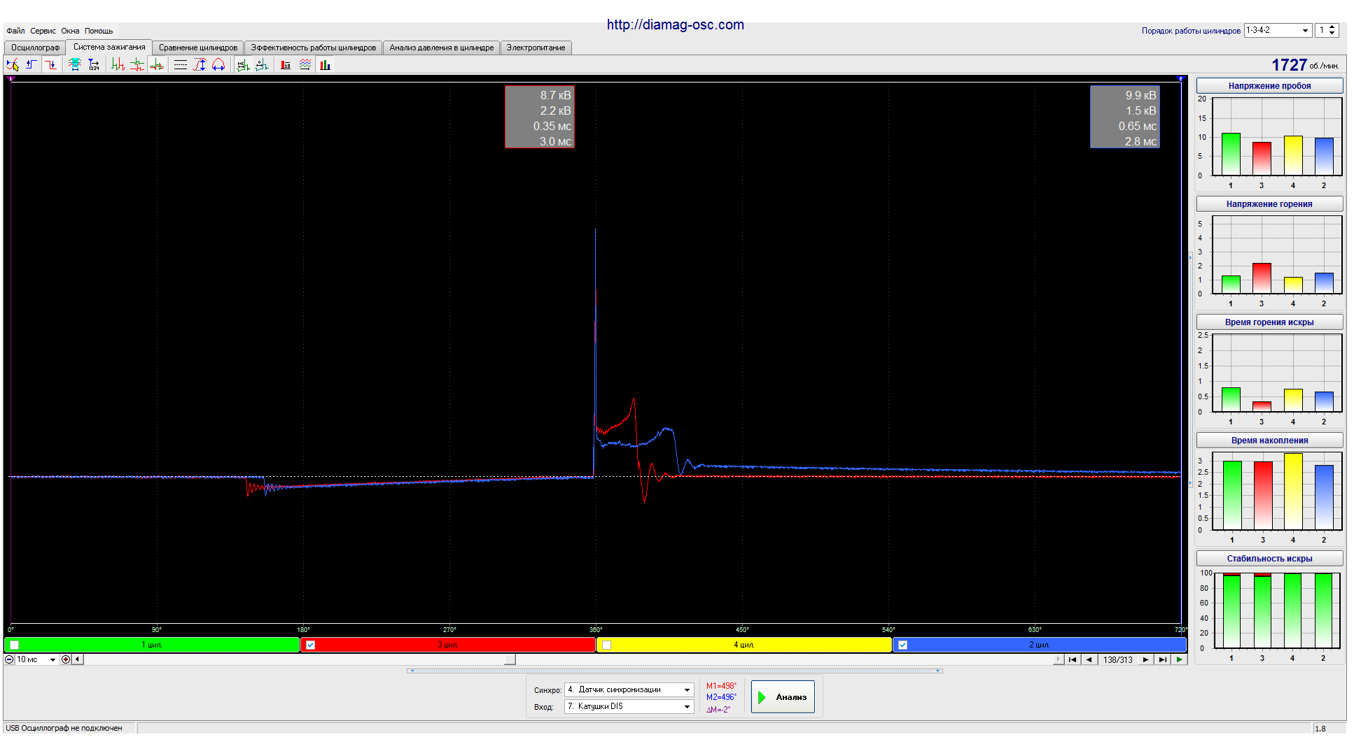Select sequential ignition pulses view icon
The image size is (1354, 737).
pyautogui.click(x=118, y=65)
